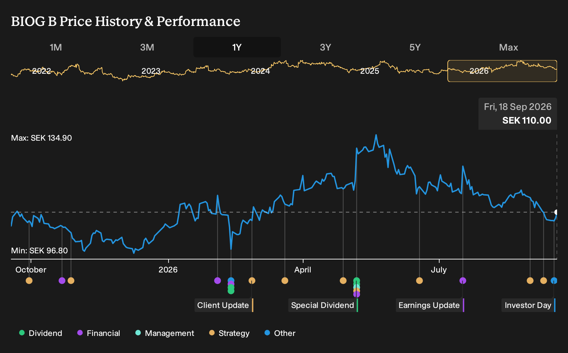Image resolution: width=568 pixels, height=353 pixels.
Task: Toggle the Other category in the legend
Action: pyautogui.click(x=280, y=333)
